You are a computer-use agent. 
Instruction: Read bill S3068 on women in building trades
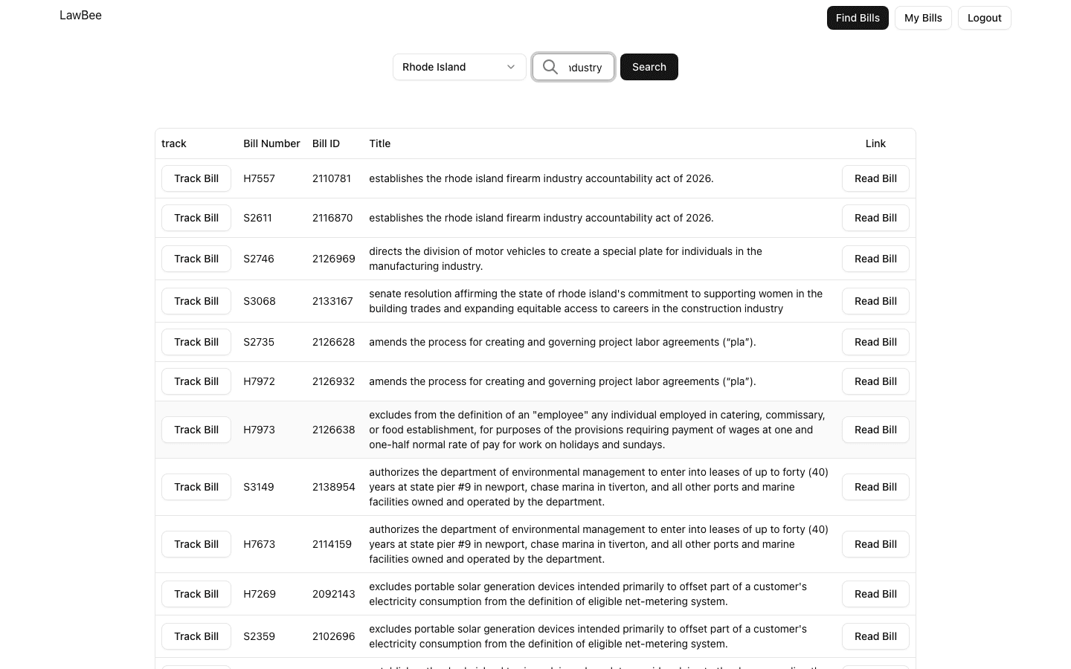coord(875,301)
